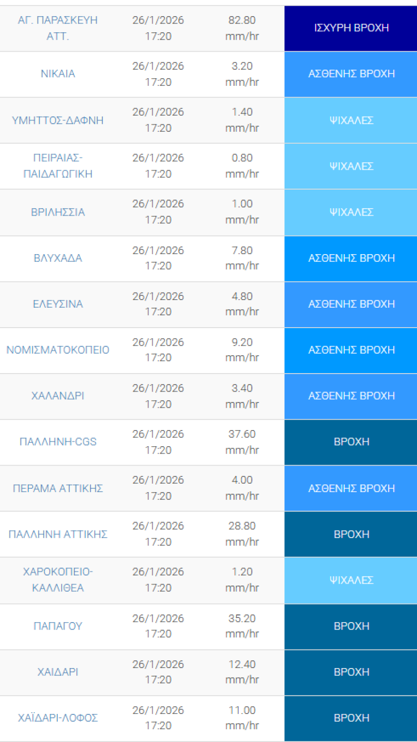Open the ΧΑΙΔΑΡΙ station link
This screenshot has width=417, height=742.
[58, 672]
